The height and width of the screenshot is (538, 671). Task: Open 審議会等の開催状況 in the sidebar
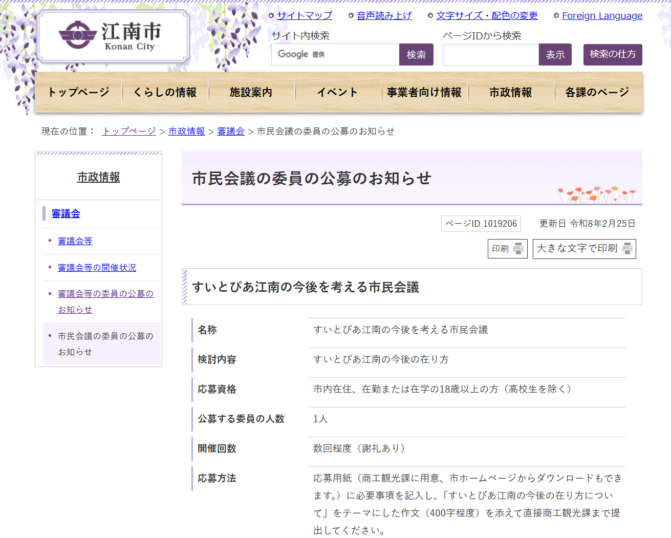click(97, 268)
